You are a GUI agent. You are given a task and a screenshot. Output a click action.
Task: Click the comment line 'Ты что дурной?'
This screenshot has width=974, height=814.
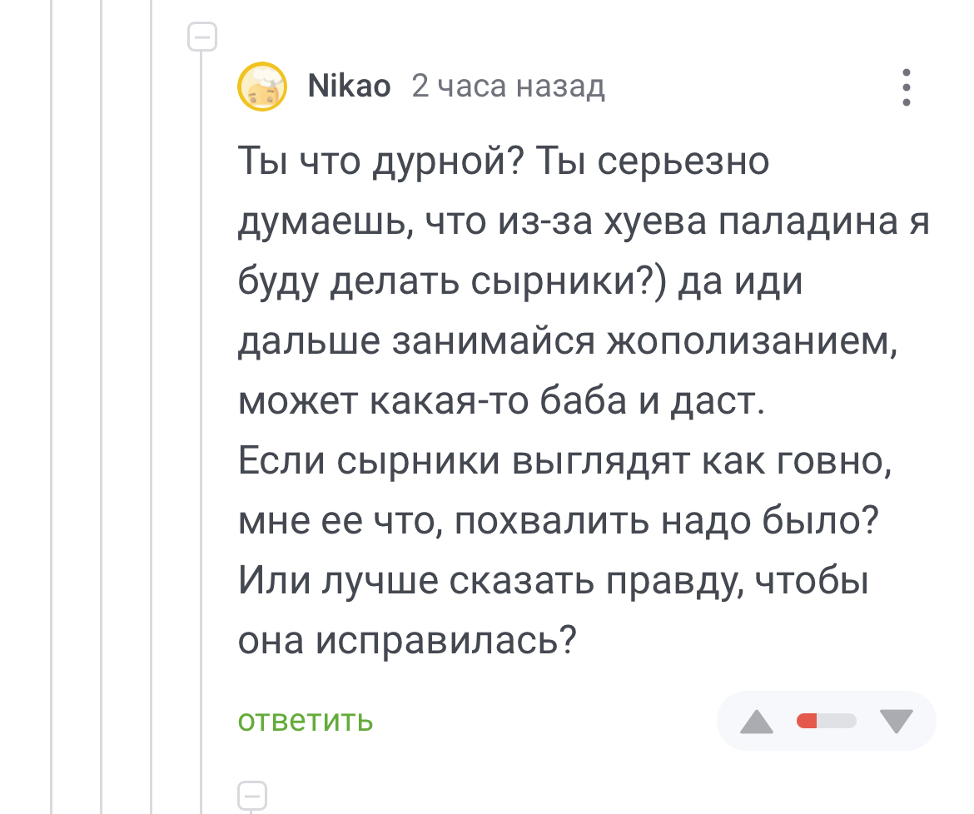[x=382, y=161]
